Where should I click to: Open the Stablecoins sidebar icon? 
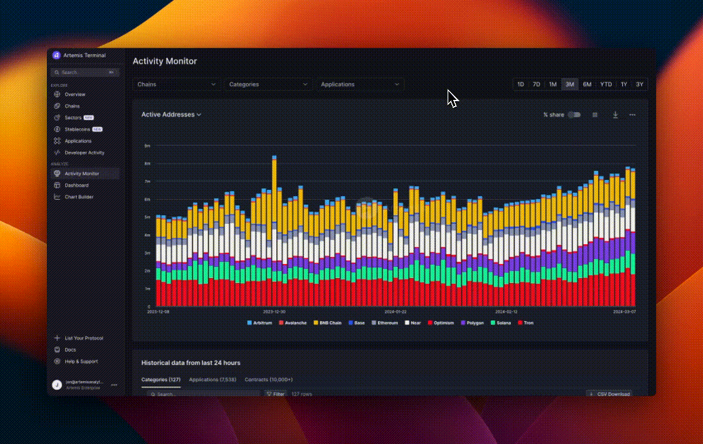pos(57,129)
